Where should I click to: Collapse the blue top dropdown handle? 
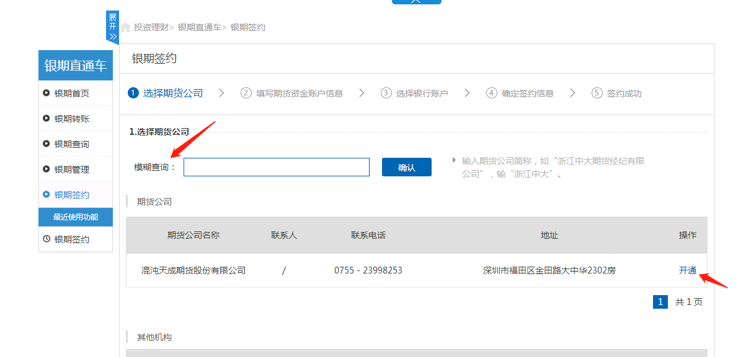pos(416,2)
